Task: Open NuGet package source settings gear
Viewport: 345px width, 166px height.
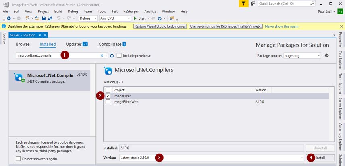Action: coord(327,56)
